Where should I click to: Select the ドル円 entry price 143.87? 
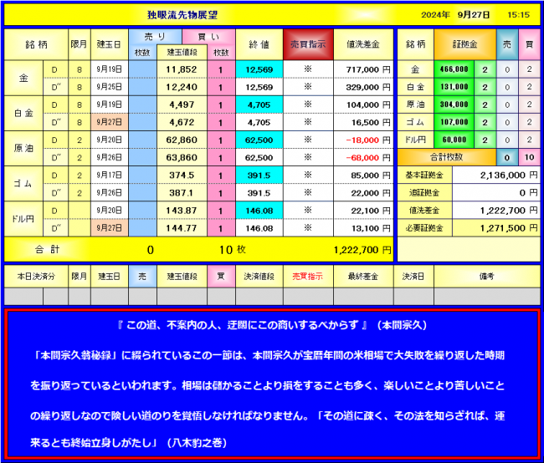click(182, 211)
